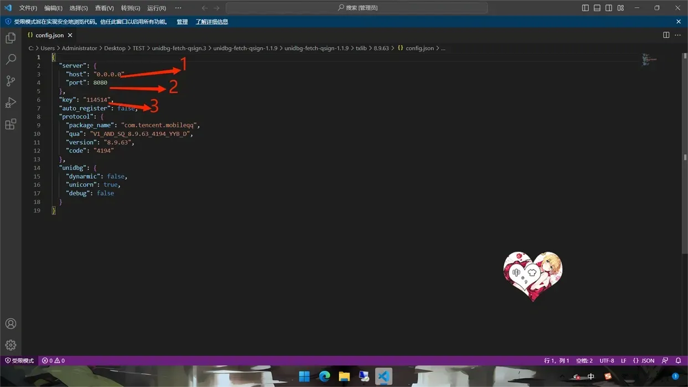Open the 文件(F) menu

click(28, 8)
